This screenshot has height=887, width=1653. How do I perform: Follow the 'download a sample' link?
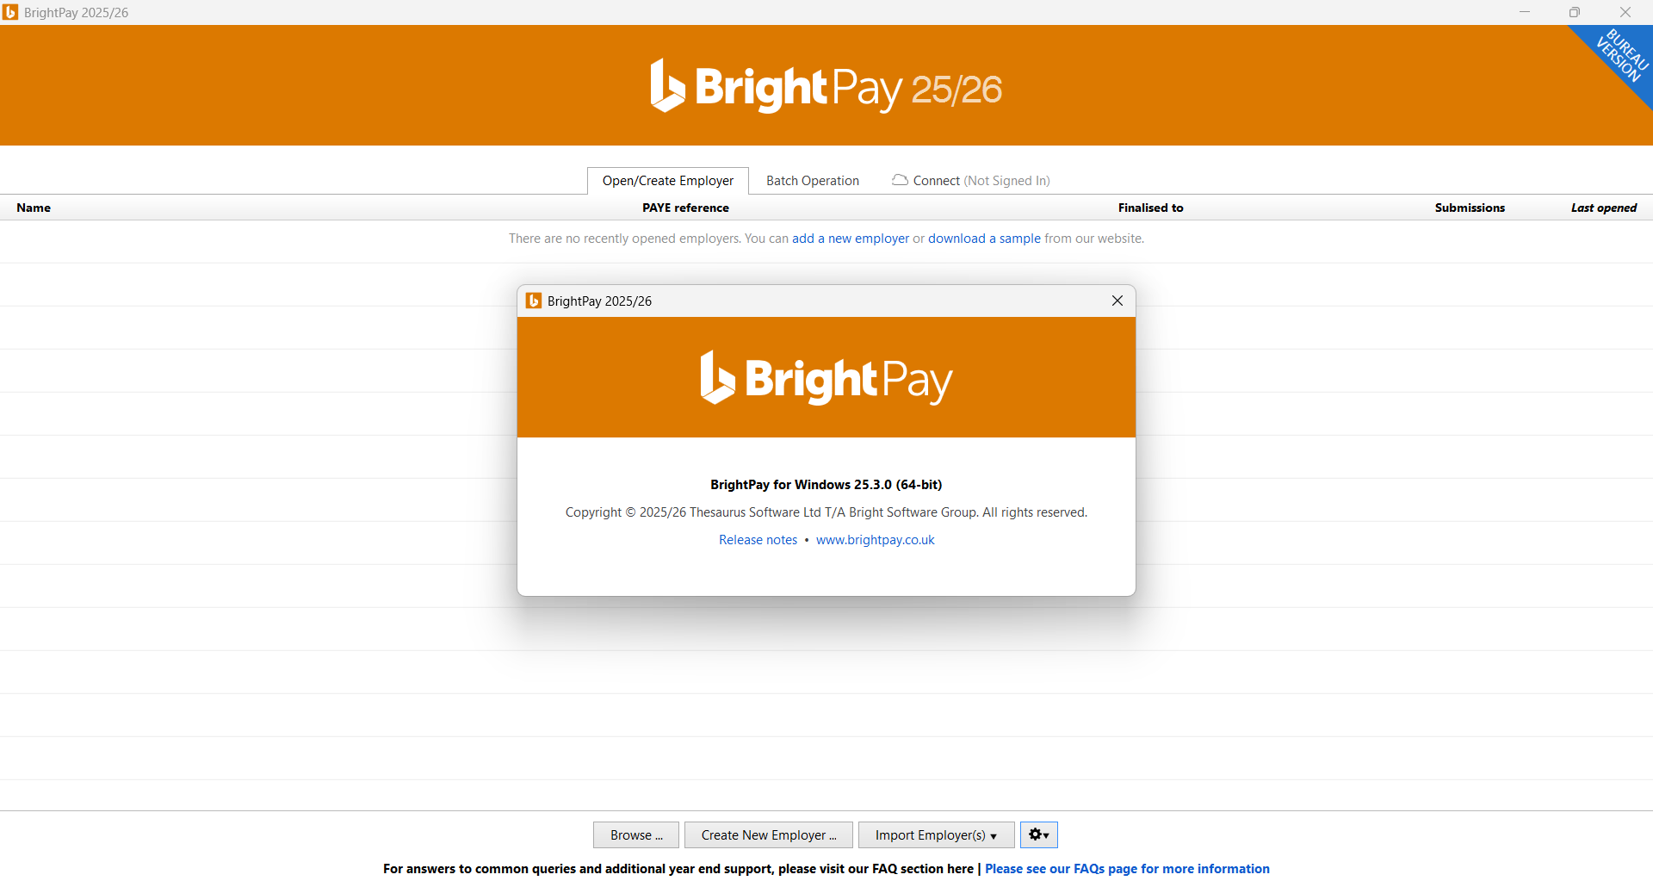(x=984, y=239)
